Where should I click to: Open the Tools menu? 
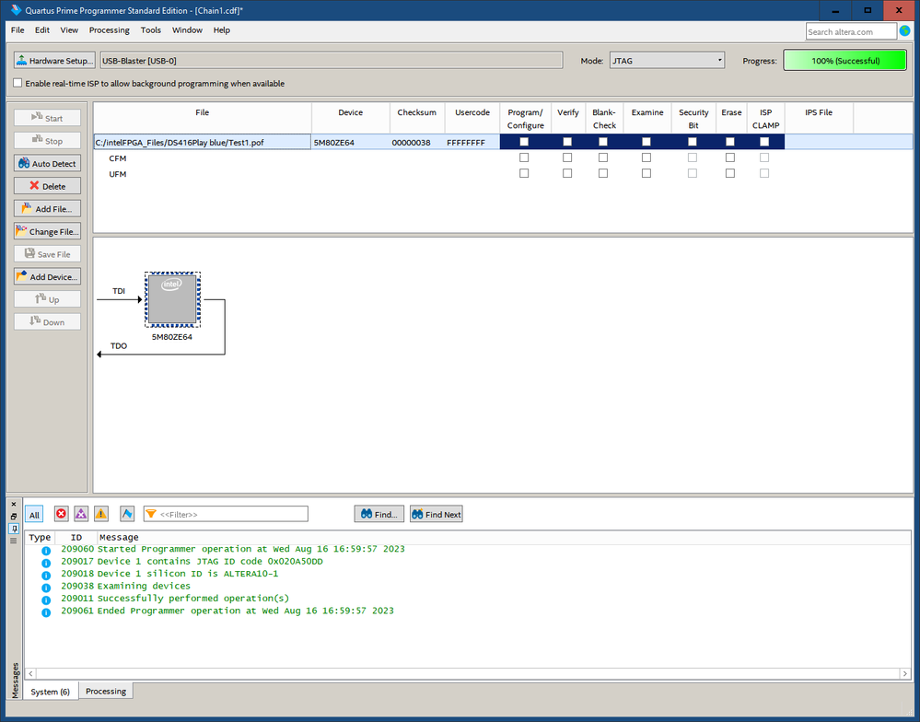click(x=151, y=29)
